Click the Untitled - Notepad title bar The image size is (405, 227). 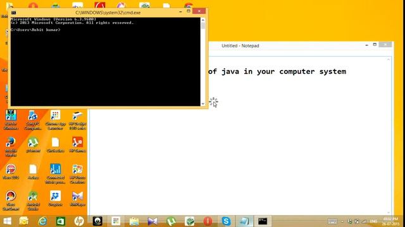click(x=240, y=45)
